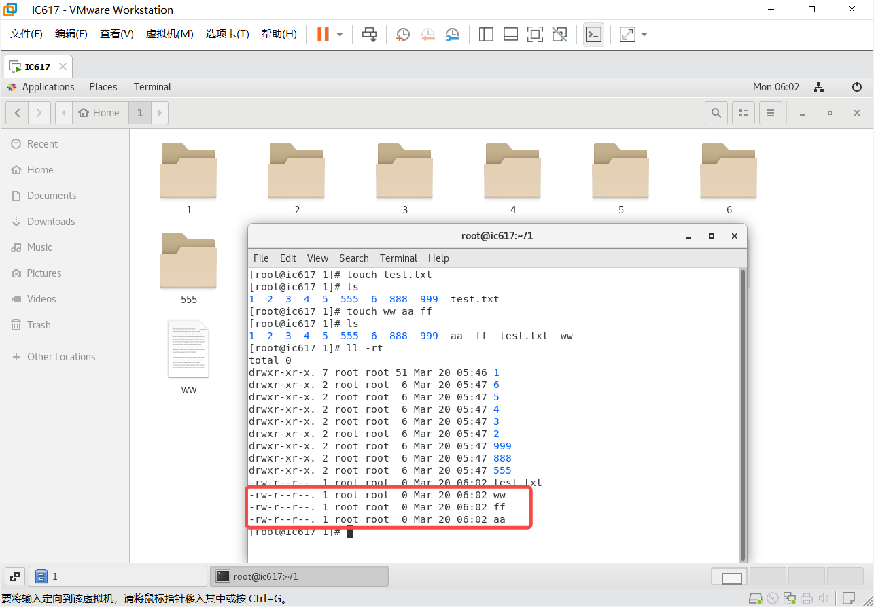This screenshot has width=874, height=607.
Task: Toggle list view in the file manager
Action: point(744,113)
